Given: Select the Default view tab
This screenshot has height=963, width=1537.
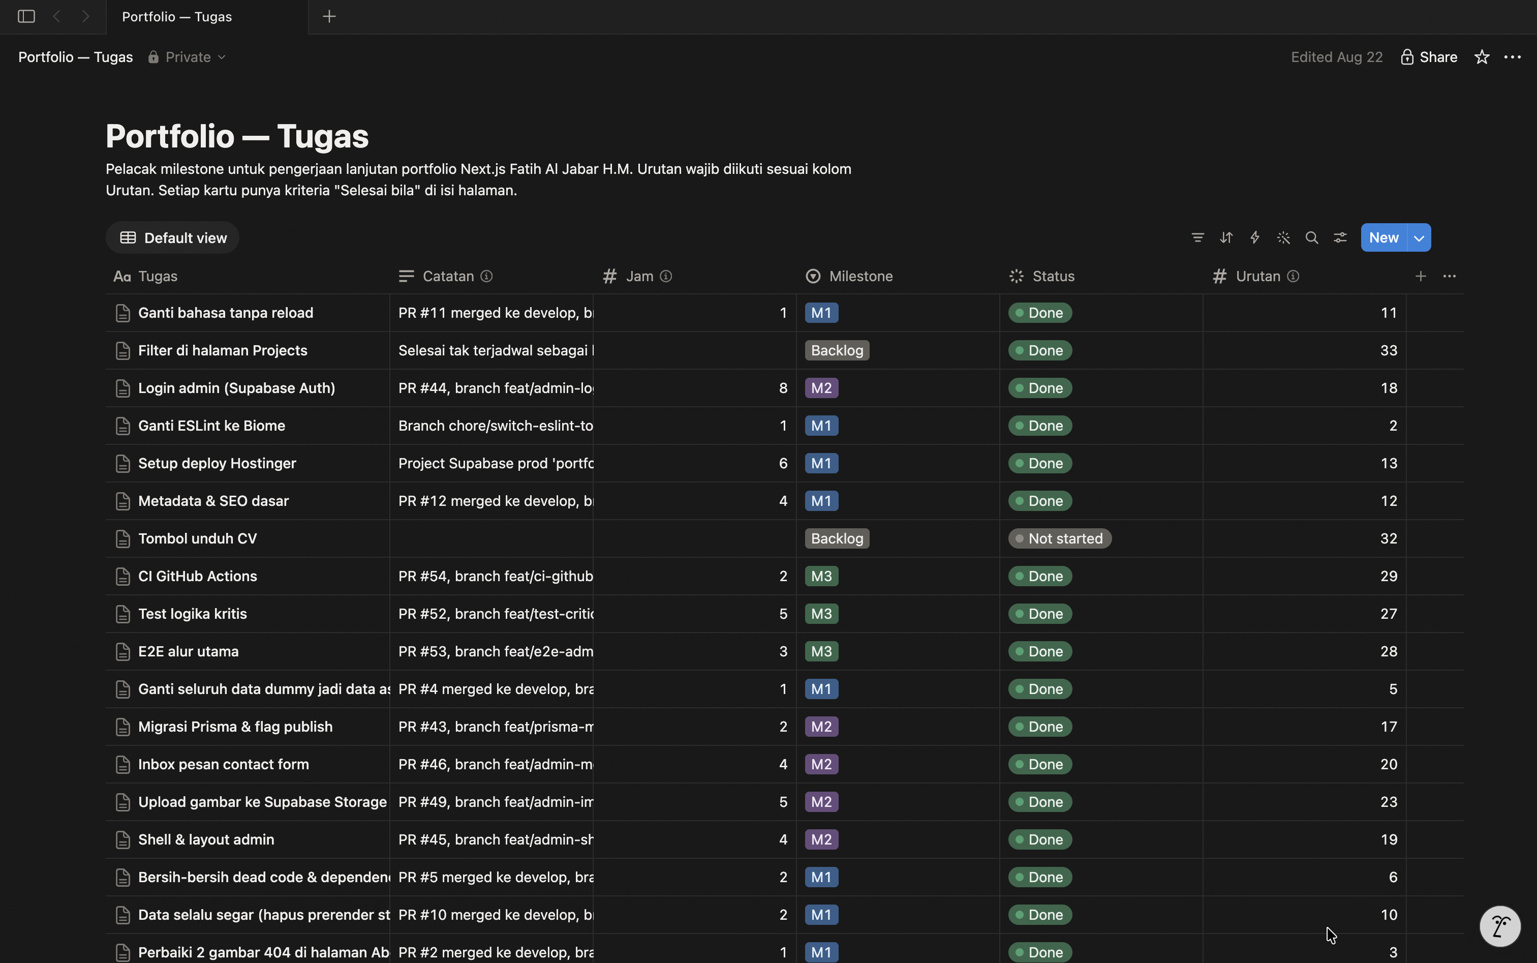Looking at the screenshot, I should (172, 237).
